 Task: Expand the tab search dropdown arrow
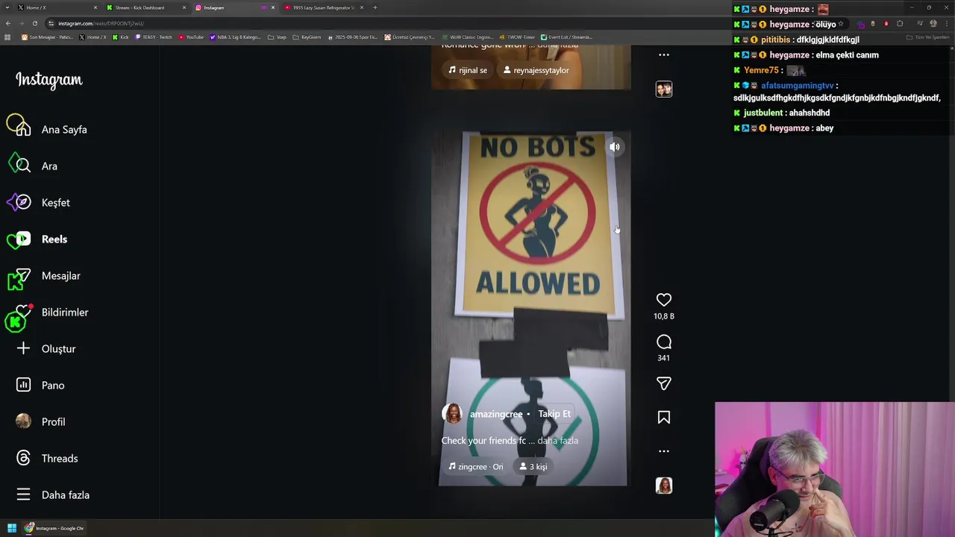click(x=7, y=7)
